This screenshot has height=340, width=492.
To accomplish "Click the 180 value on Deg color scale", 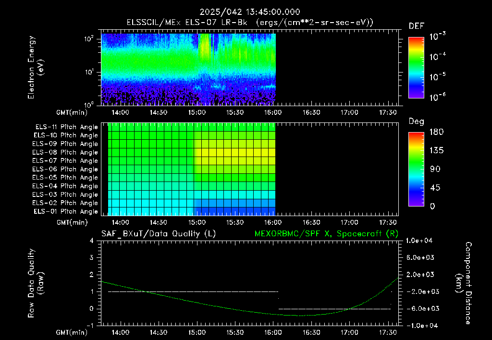I will 436,132.
